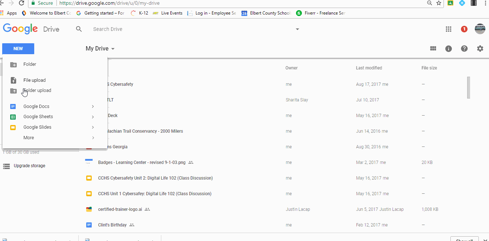Click the blue NEW button
This screenshot has height=241, width=489.
[x=18, y=49]
